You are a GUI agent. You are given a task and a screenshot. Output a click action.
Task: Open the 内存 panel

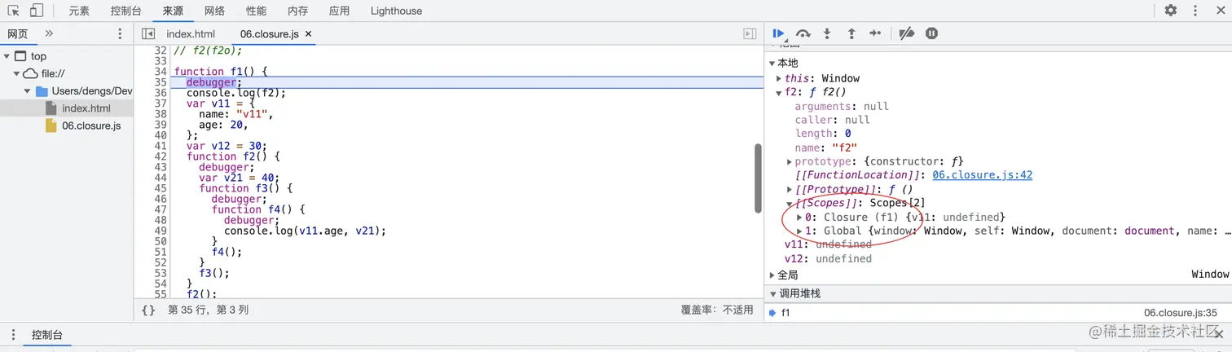tap(298, 11)
